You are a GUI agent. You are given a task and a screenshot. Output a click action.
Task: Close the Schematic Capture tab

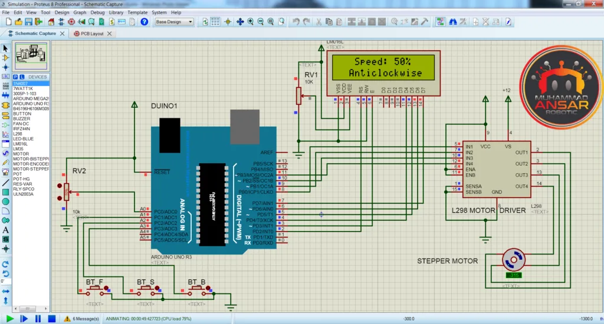[62, 34]
